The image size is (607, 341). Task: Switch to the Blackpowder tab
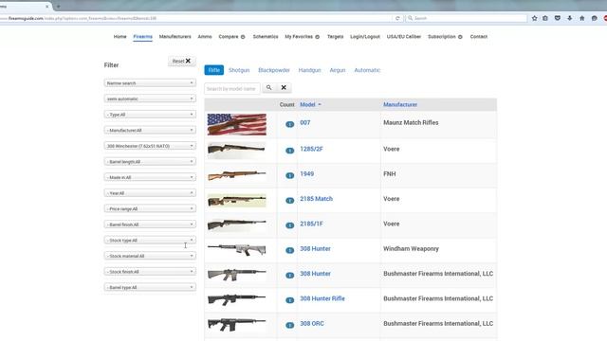pos(274,70)
